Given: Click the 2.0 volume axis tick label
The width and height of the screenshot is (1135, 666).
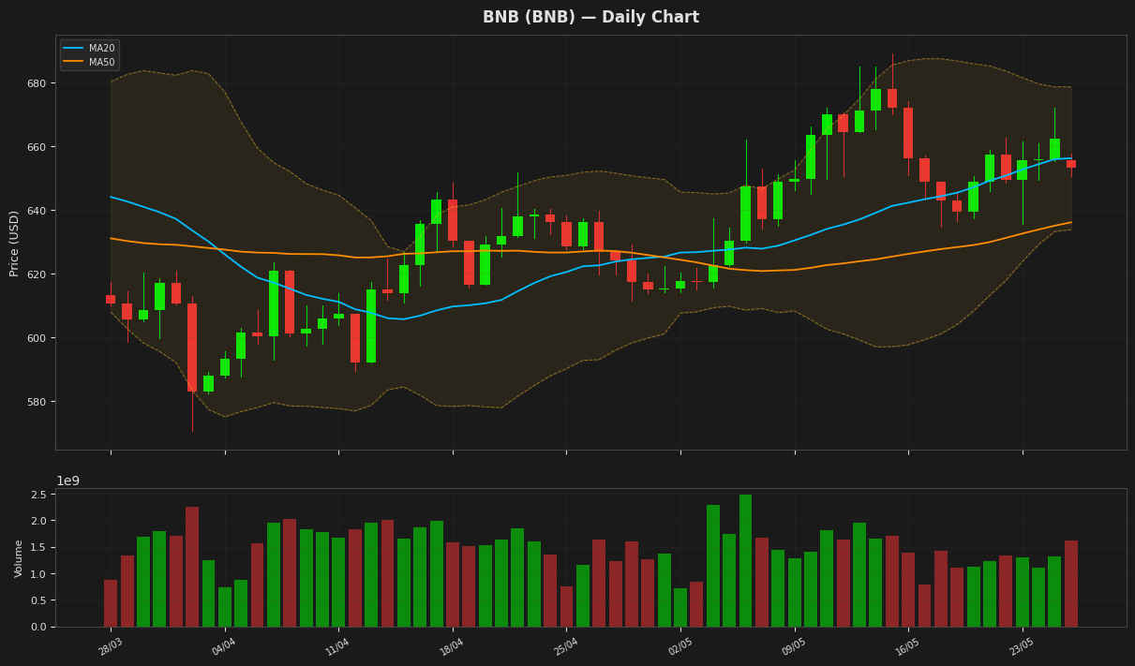Looking at the screenshot, I should 39,521.
